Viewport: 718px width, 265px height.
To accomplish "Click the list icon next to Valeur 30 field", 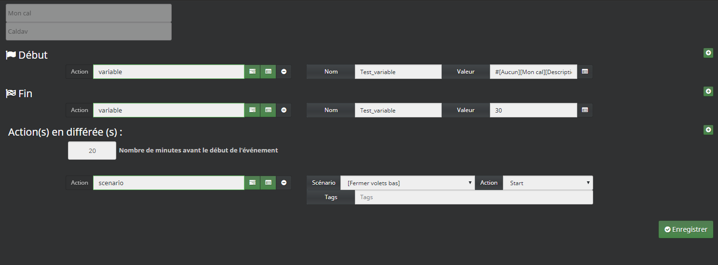I will (x=585, y=110).
